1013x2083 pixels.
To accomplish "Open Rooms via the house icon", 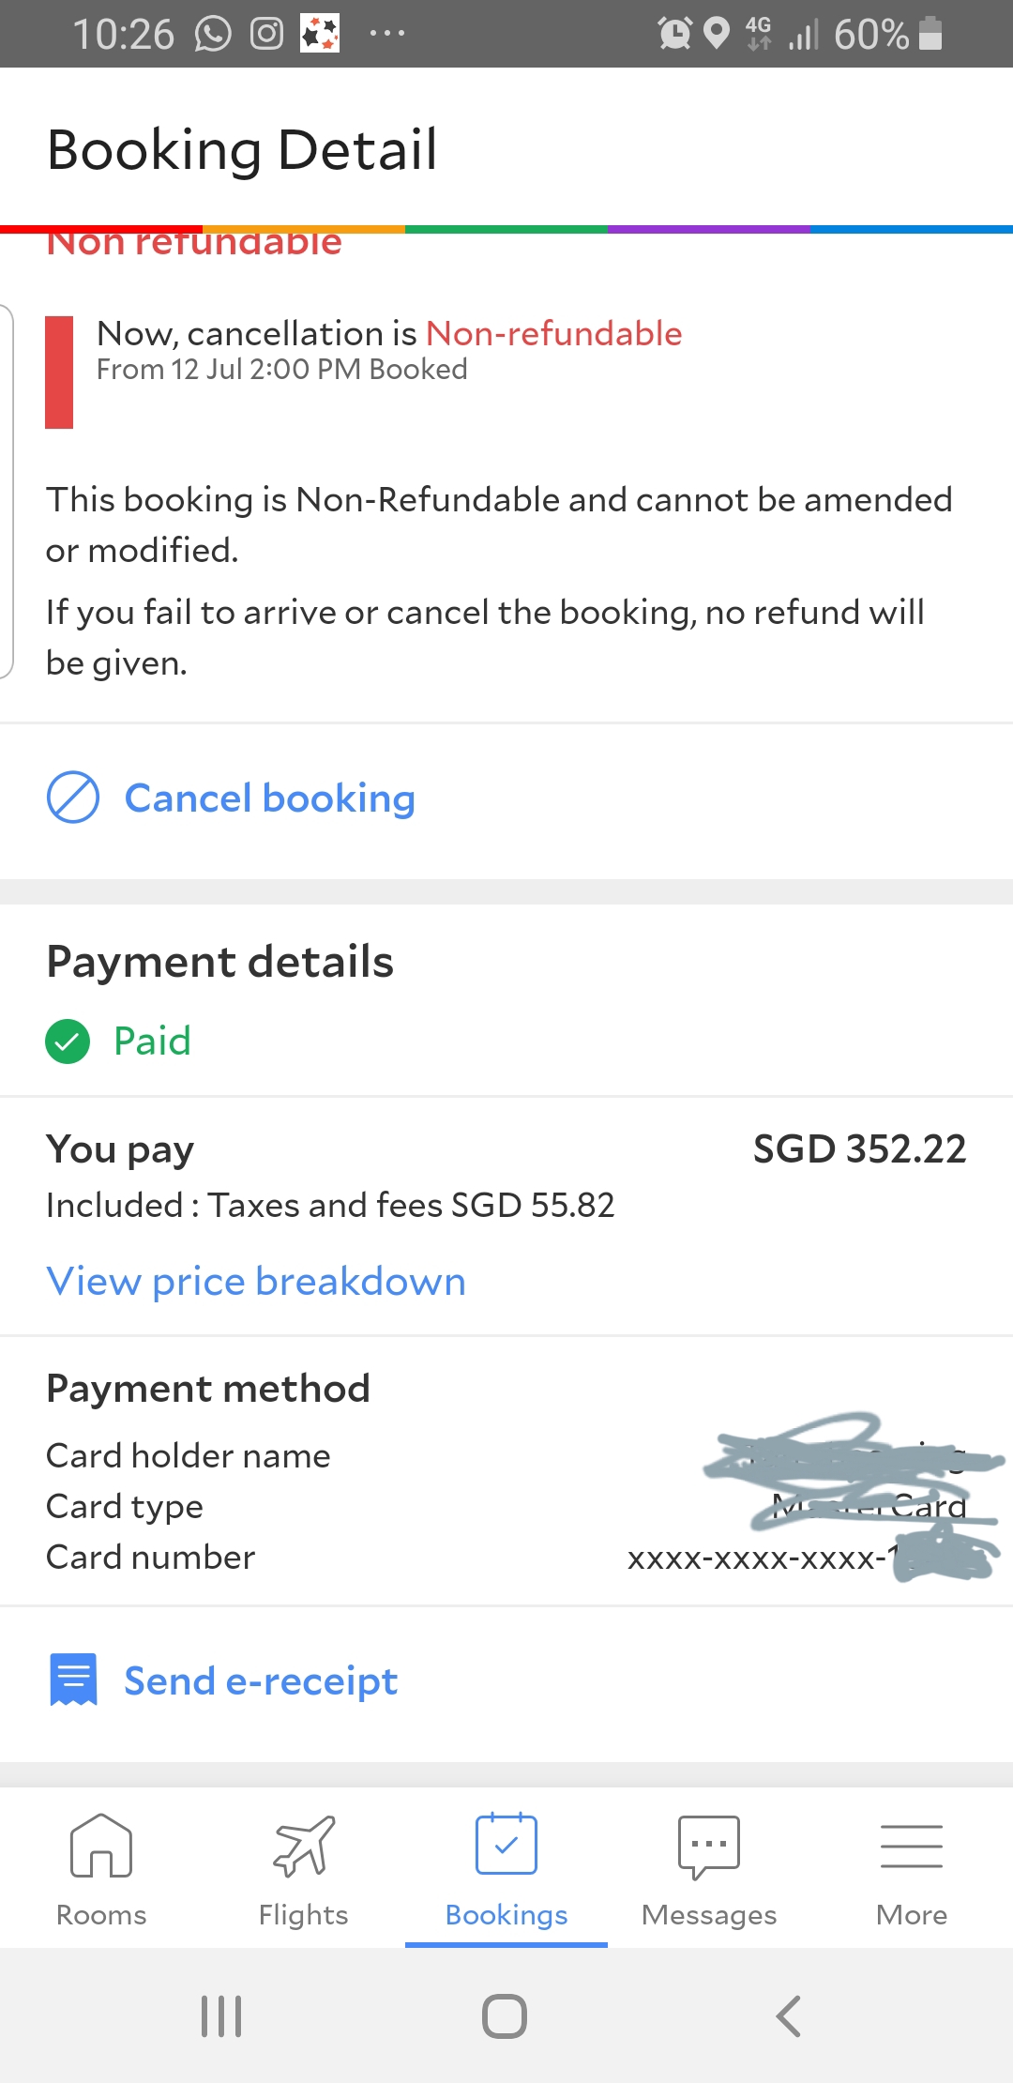I will click(101, 1845).
